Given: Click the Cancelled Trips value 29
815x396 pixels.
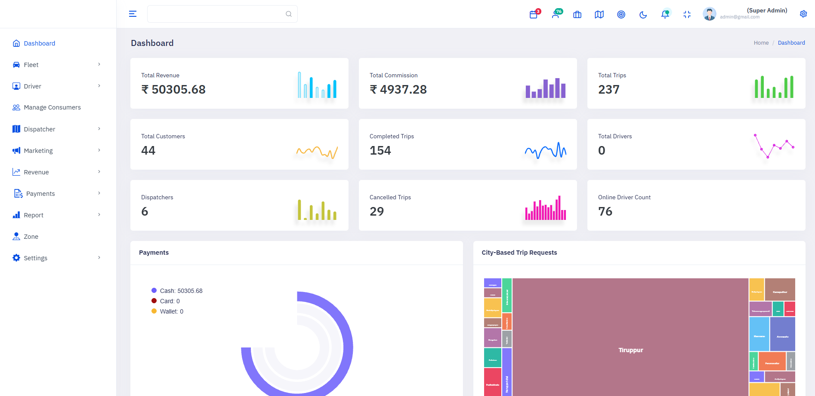Looking at the screenshot, I should click(x=377, y=212).
